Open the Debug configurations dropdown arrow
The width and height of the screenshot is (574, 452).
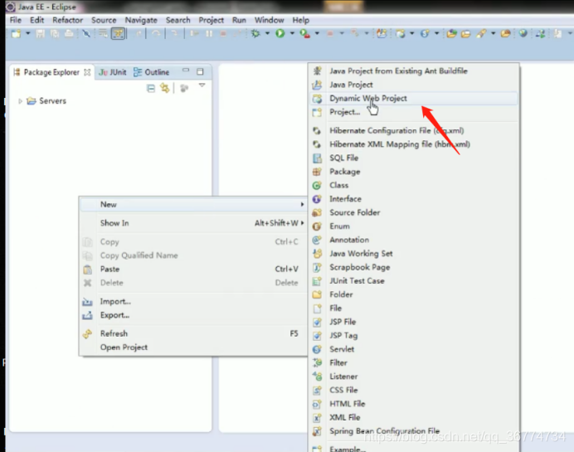pos(267,34)
